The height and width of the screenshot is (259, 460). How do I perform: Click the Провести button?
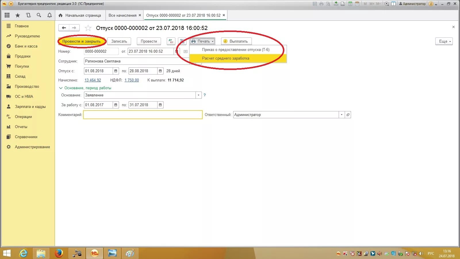[x=149, y=41]
